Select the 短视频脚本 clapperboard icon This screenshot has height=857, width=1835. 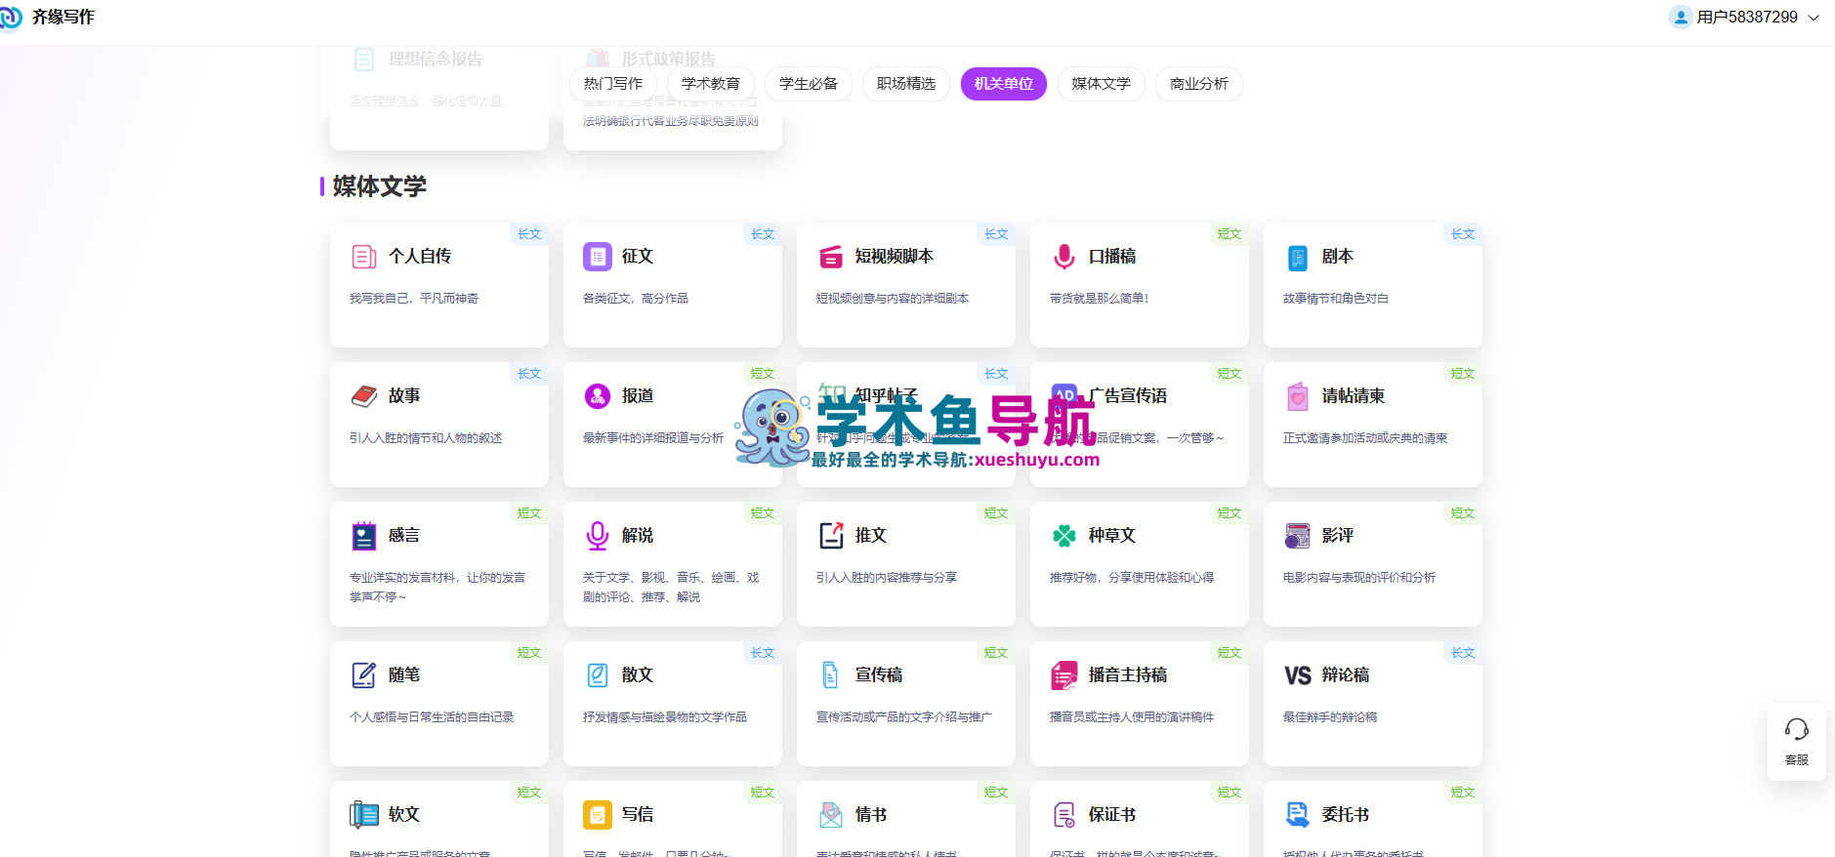[830, 257]
